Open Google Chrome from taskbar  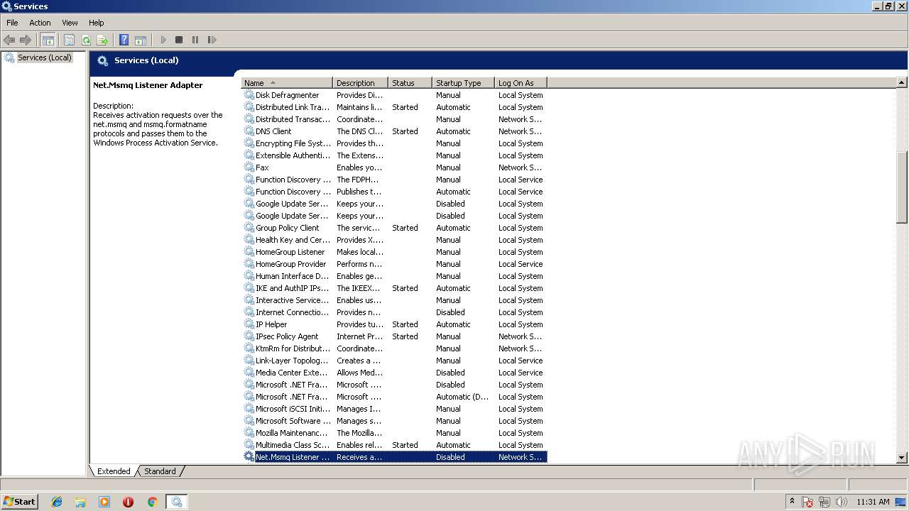click(x=152, y=502)
